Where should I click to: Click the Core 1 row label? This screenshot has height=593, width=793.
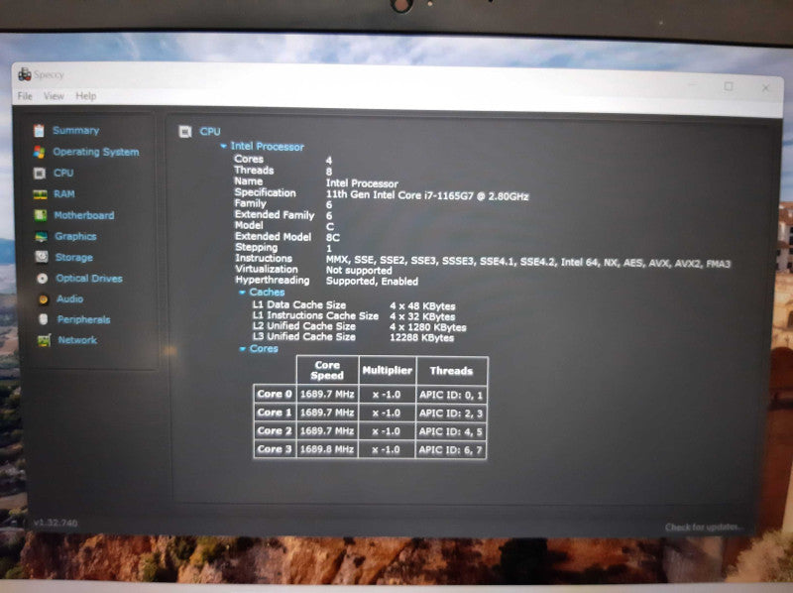(275, 413)
